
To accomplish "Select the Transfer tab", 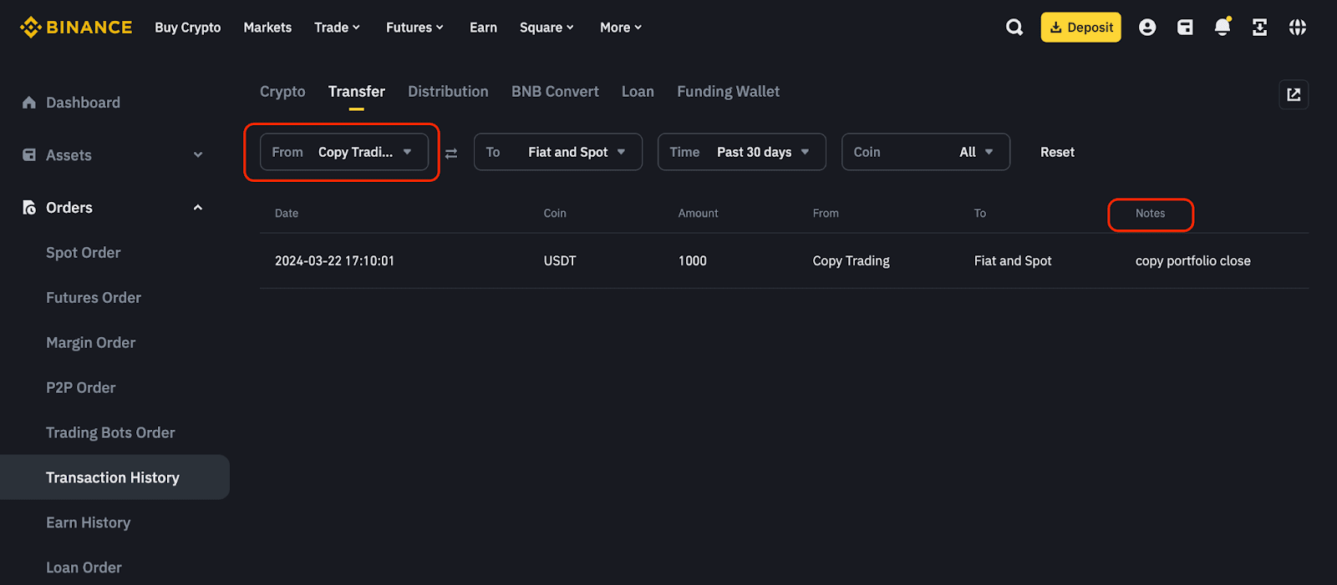I will [x=357, y=92].
